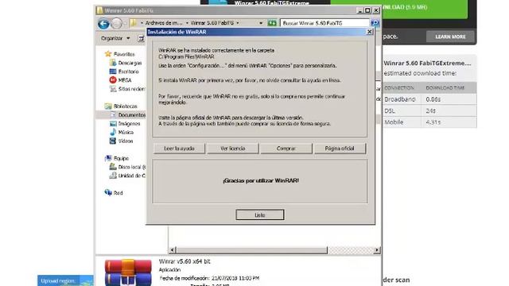The height and width of the screenshot is (286, 509).
Task: Click the Favoritos star icon
Action: click(x=108, y=54)
